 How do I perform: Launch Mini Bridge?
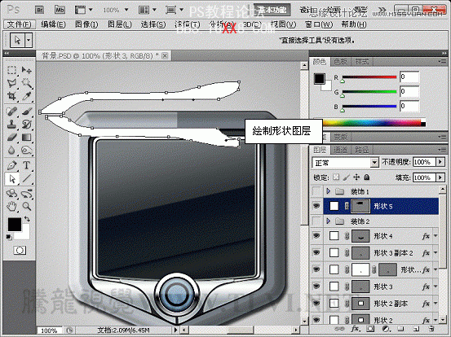coord(60,10)
